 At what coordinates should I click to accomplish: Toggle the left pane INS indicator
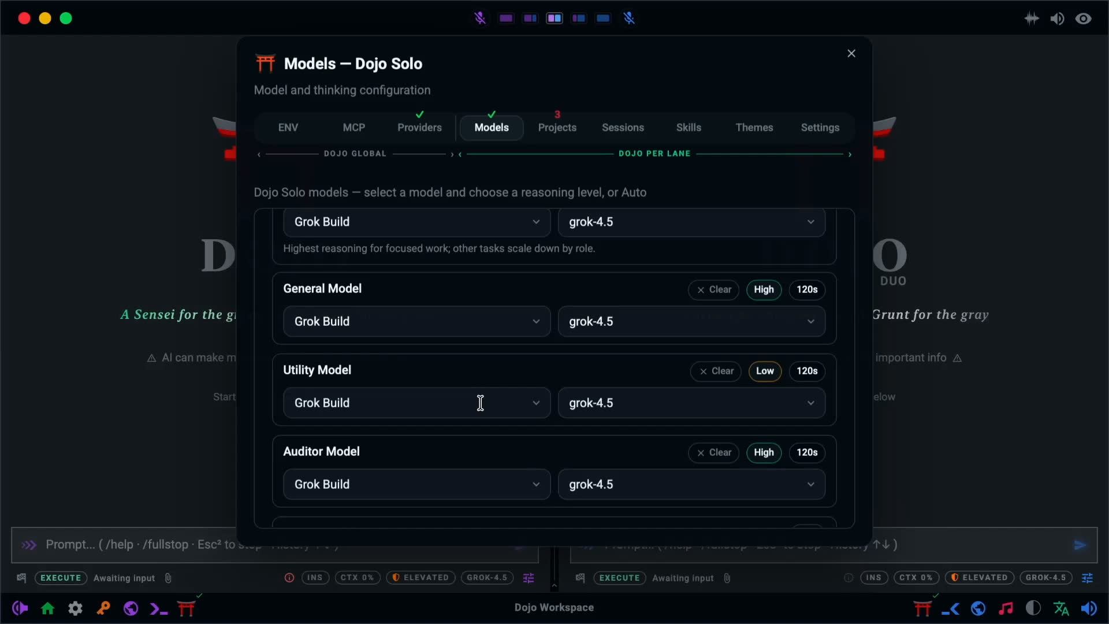click(x=315, y=578)
